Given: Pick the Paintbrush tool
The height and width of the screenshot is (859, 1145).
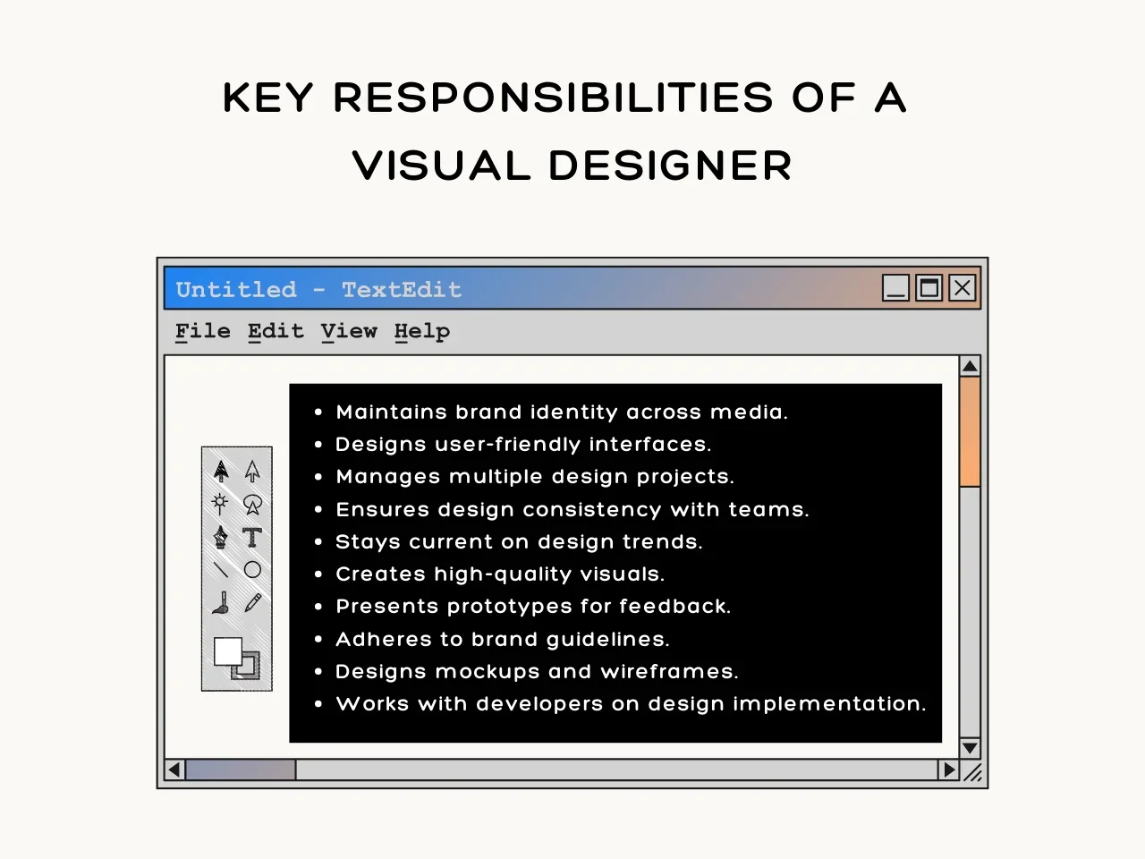Looking at the screenshot, I should click(x=221, y=603).
